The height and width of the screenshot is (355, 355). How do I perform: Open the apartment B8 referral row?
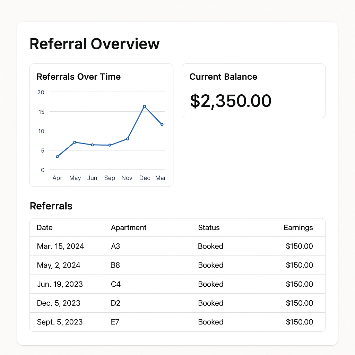pos(115,265)
